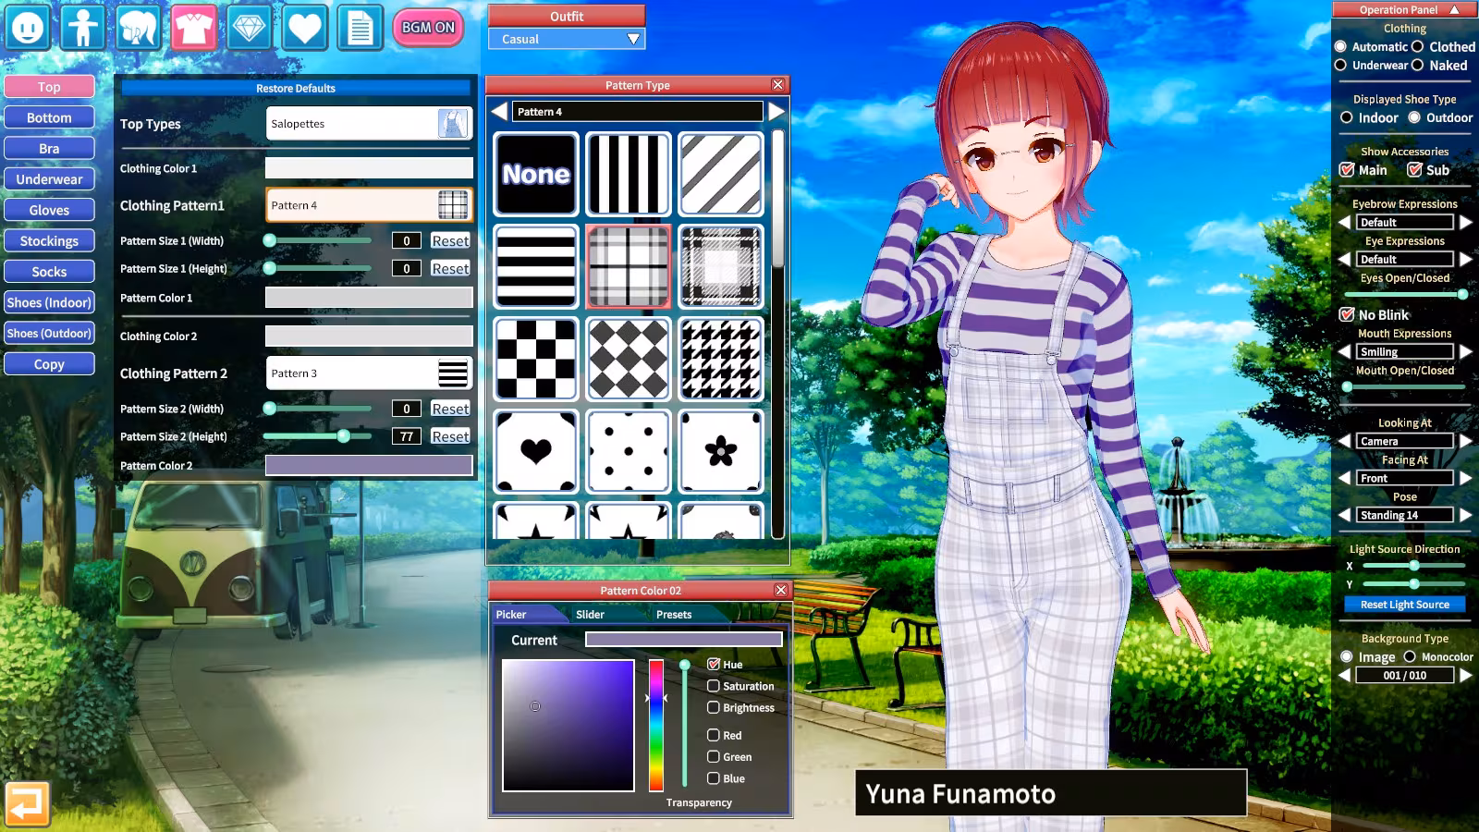Open the Clothing shirt category icon
Image resolution: width=1479 pixels, height=832 pixels.
[194, 28]
